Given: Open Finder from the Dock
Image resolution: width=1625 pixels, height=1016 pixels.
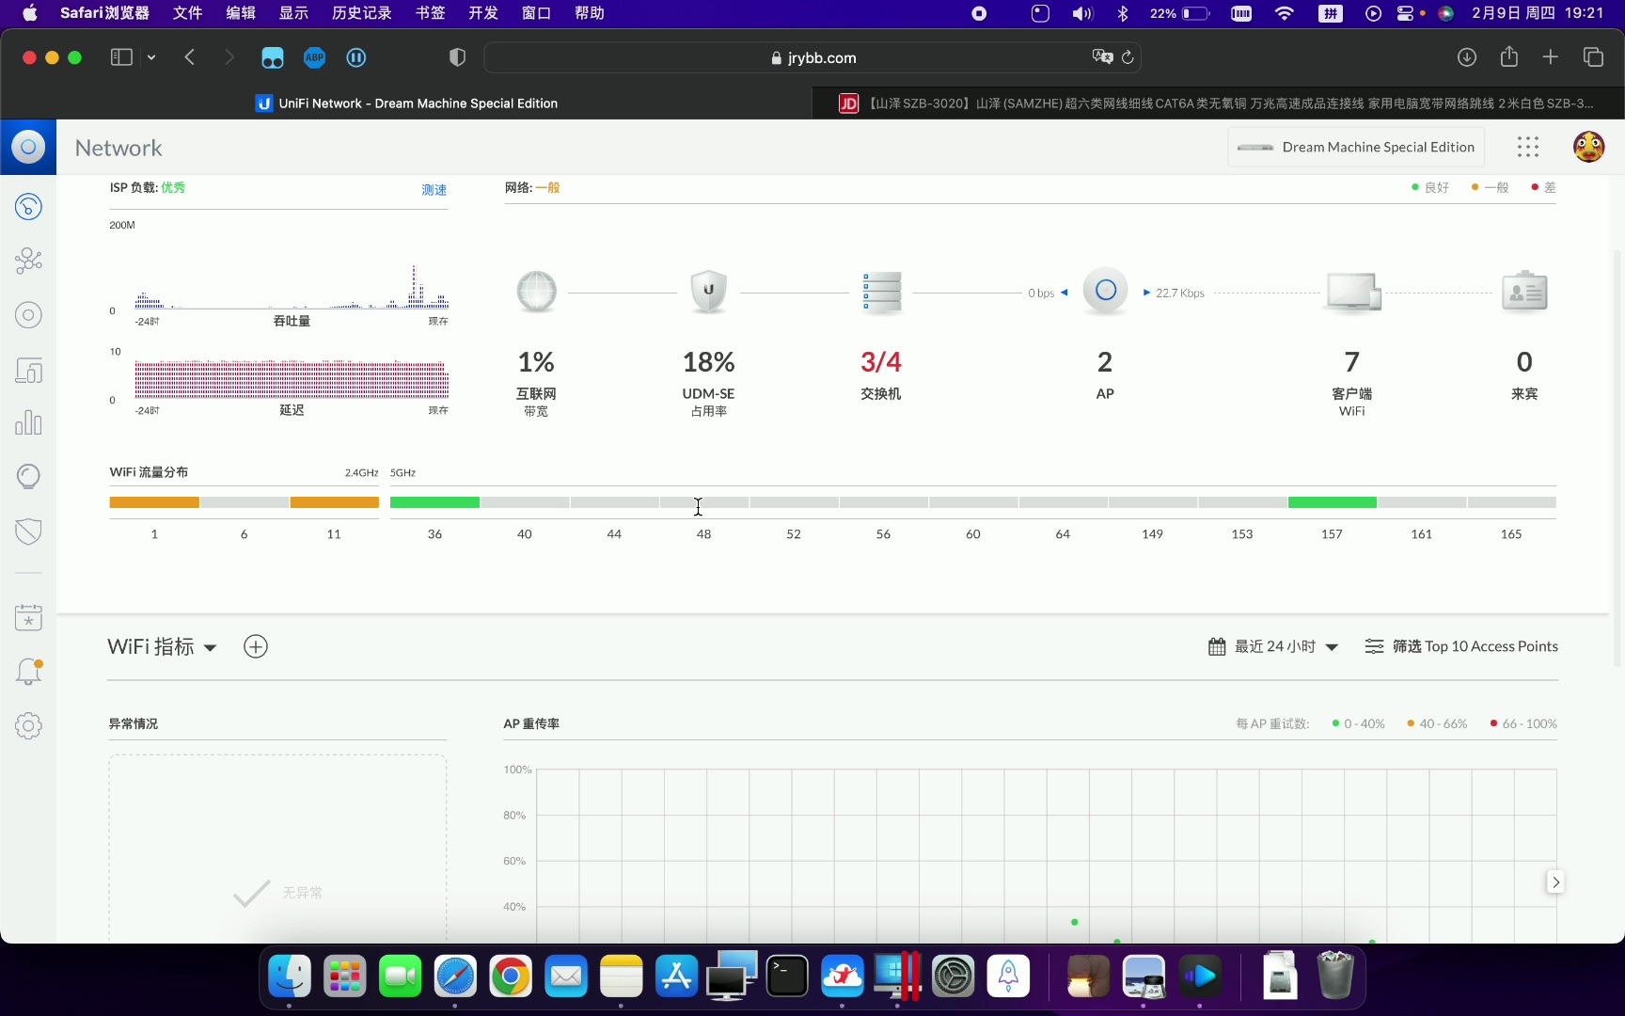Looking at the screenshot, I should point(290,976).
